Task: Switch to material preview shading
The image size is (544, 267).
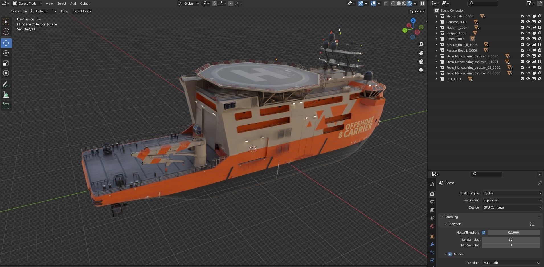Action: click(x=404, y=3)
